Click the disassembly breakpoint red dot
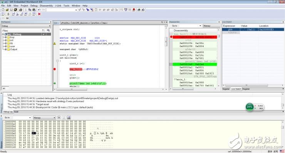Image resolution: width=285 pixels, height=153 pixels. [171, 37]
